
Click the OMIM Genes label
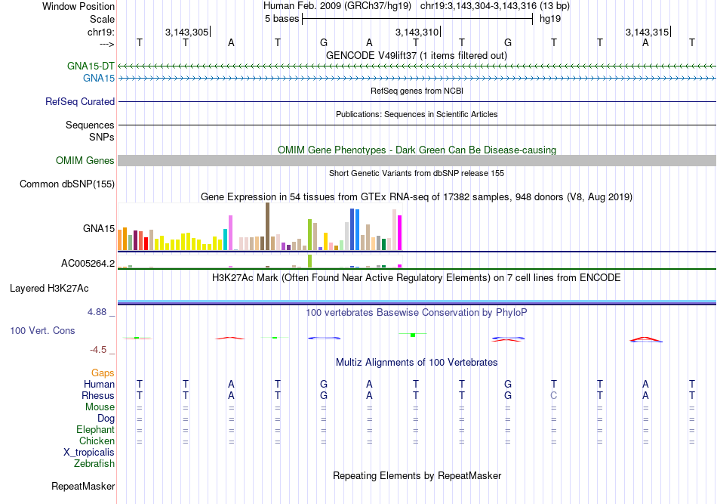pos(85,161)
